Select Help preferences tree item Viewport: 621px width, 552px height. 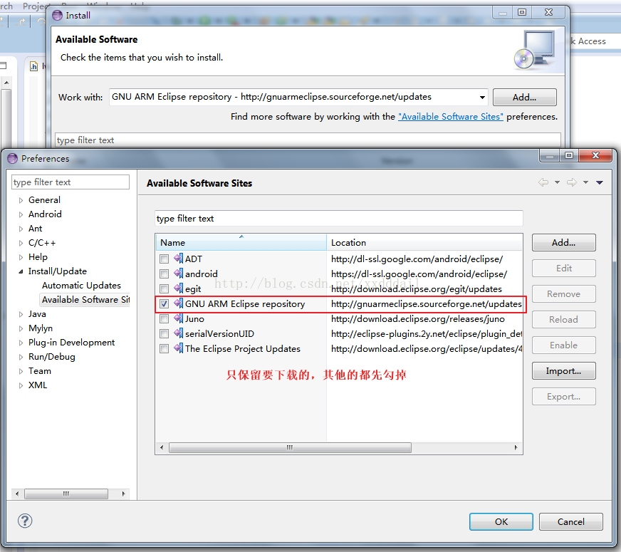point(38,257)
